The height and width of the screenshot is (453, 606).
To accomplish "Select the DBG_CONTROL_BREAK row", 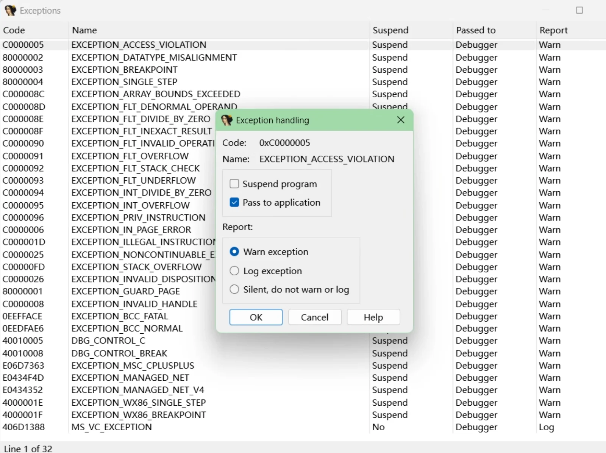I will coord(303,353).
